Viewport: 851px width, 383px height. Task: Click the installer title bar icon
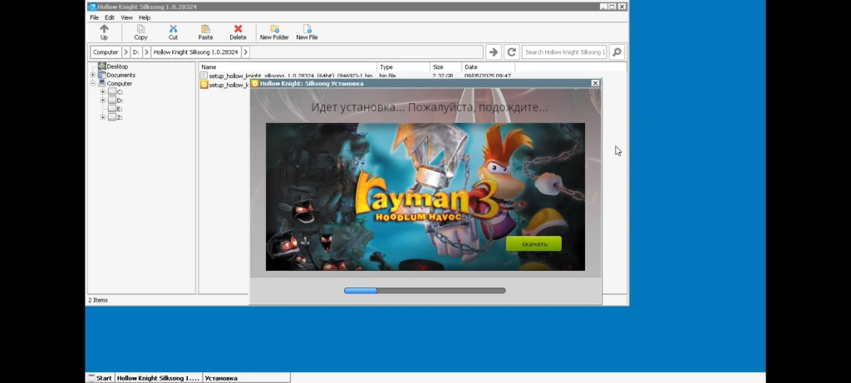[x=255, y=83]
